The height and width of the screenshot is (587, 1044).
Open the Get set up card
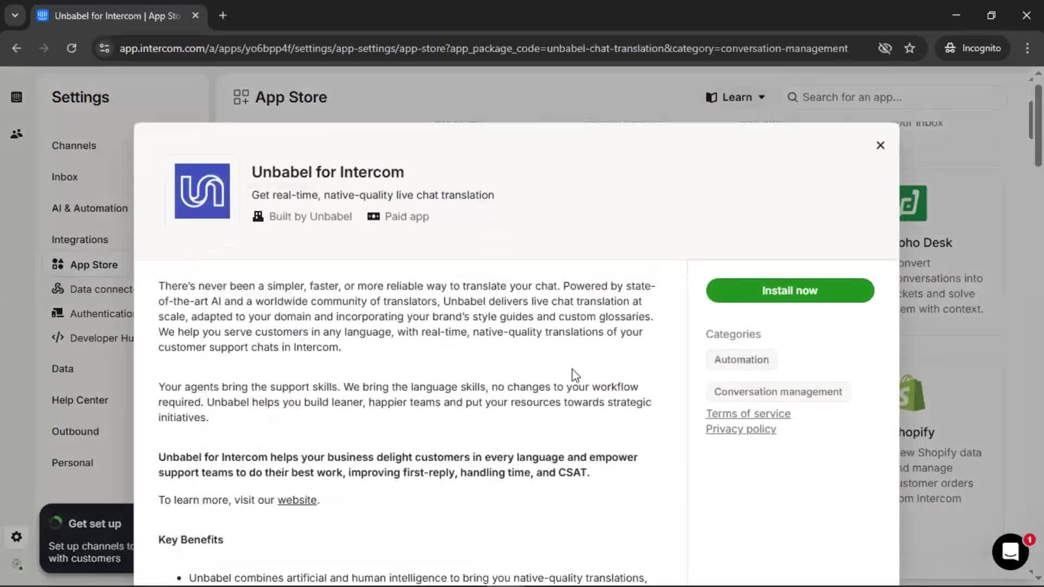87,539
